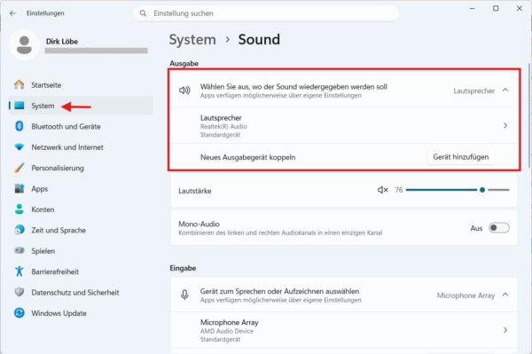Click the Konten person icon
Screen dimensions: 532x354
(20, 209)
